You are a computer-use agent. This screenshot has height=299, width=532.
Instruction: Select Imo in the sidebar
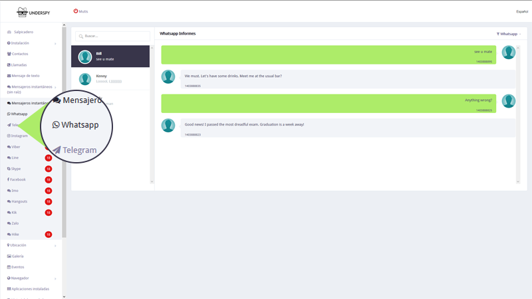pyautogui.click(x=13, y=191)
